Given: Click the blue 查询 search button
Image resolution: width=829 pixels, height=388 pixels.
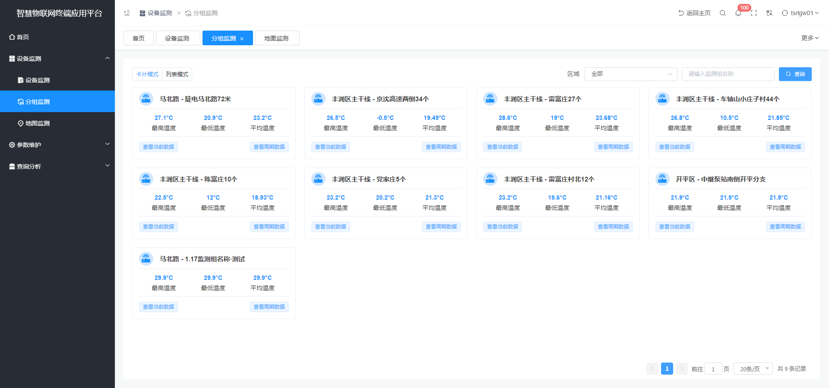Looking at the screenshot, I should pos(795,74).
